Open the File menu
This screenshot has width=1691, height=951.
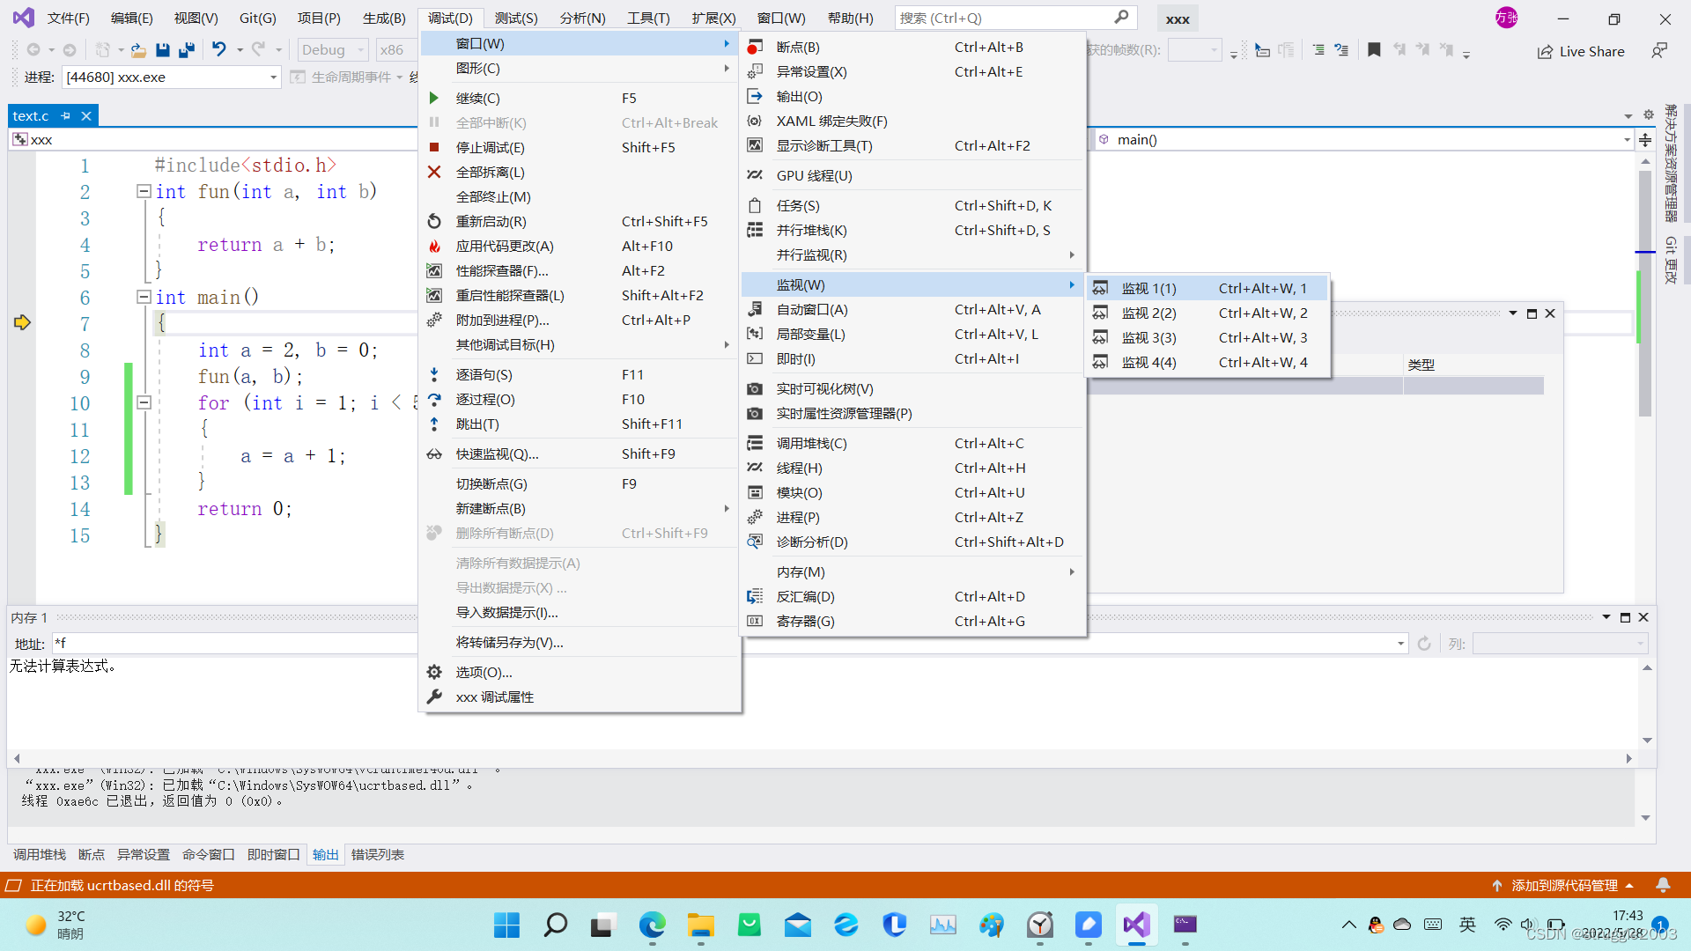(x=69, y=18)
